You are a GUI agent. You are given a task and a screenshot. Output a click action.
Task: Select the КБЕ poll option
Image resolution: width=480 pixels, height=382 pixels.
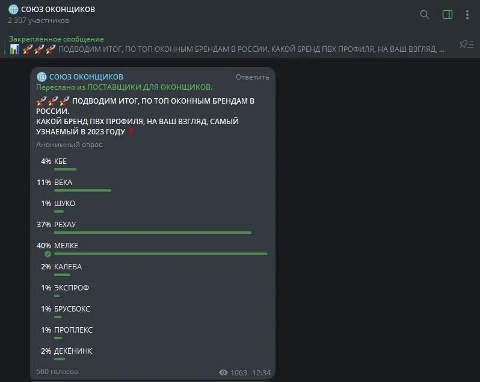tap(152, 165)
